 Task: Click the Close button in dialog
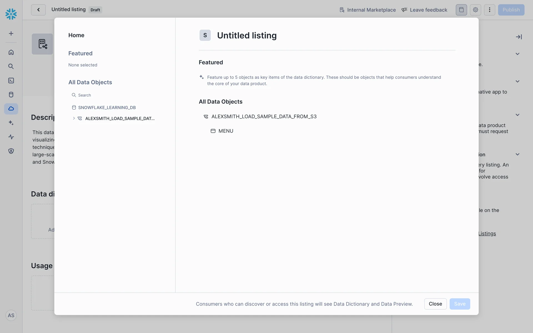(x=435, y=304)
